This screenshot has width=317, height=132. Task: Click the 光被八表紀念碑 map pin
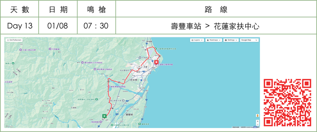point(21,50)
